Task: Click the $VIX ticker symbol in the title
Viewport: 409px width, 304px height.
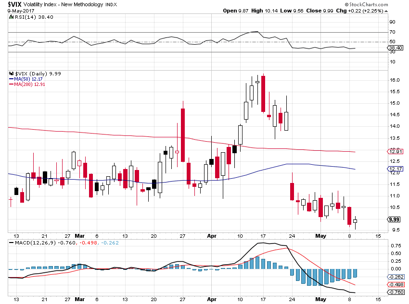Action: click(15, 4)
